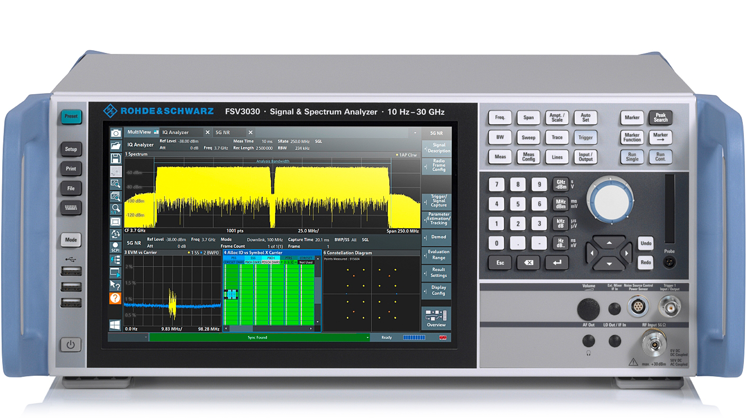Tap the camera screenshot icon
747x420 pixels.
[116, 133]
